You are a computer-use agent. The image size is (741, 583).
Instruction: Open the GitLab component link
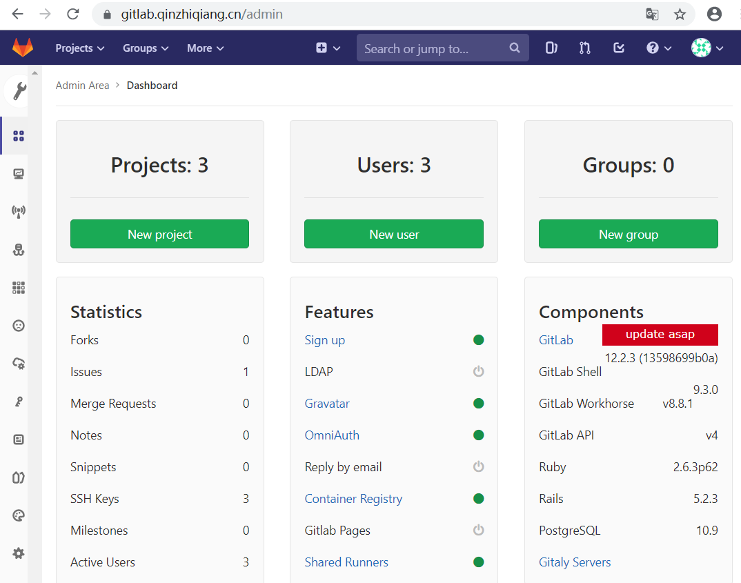(556, 340)
